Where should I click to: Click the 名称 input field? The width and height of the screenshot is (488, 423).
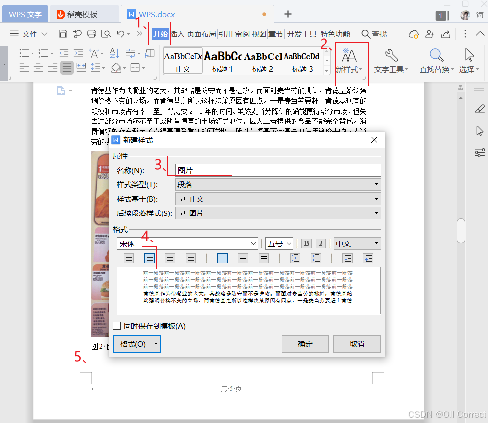pyautogui.click(x=278, y=170)
